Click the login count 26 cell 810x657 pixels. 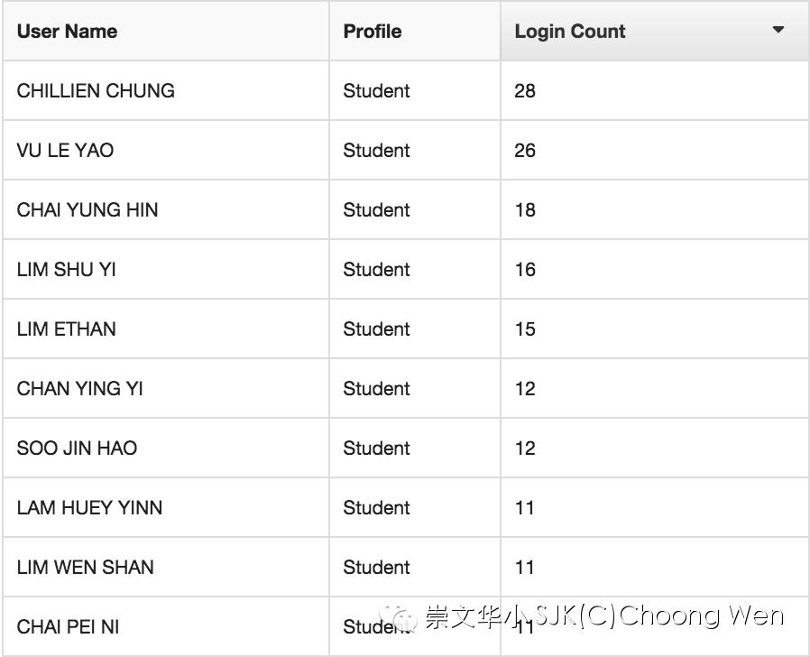(655, 151)
